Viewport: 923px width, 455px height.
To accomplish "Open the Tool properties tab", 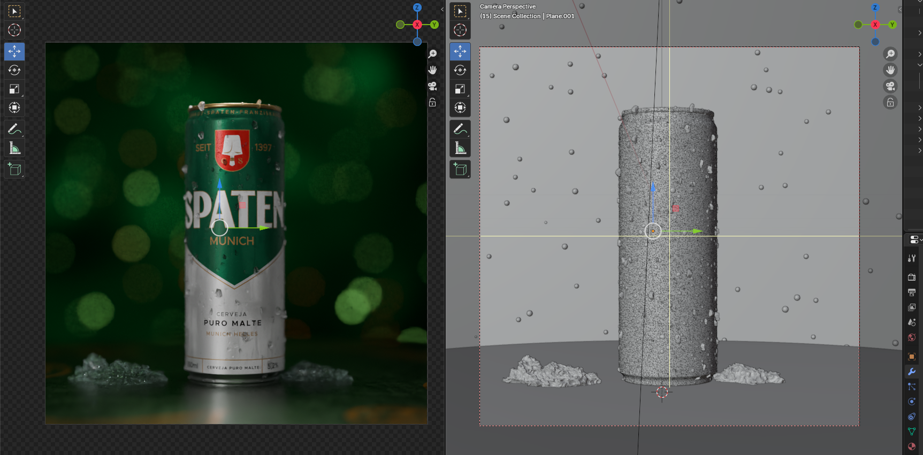I will click(912, 258).
